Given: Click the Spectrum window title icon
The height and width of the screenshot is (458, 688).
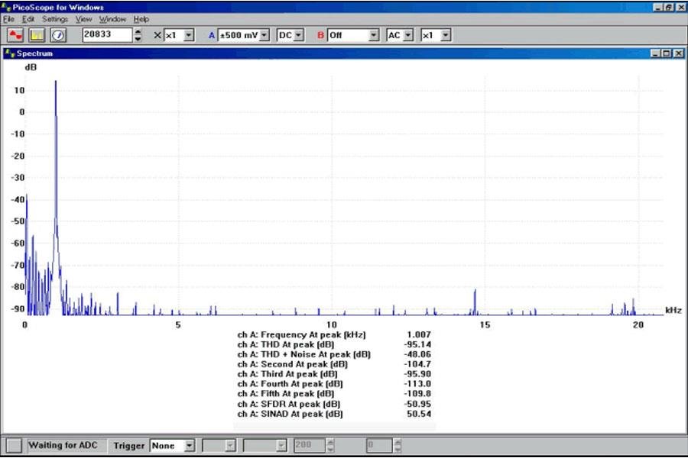Looking at the screenshot, I should [x=8, y=53].
